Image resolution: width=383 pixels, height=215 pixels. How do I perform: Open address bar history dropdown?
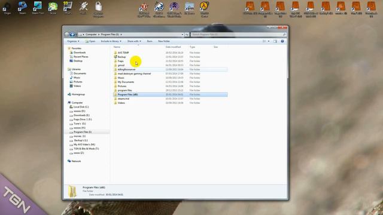[182, 35]
